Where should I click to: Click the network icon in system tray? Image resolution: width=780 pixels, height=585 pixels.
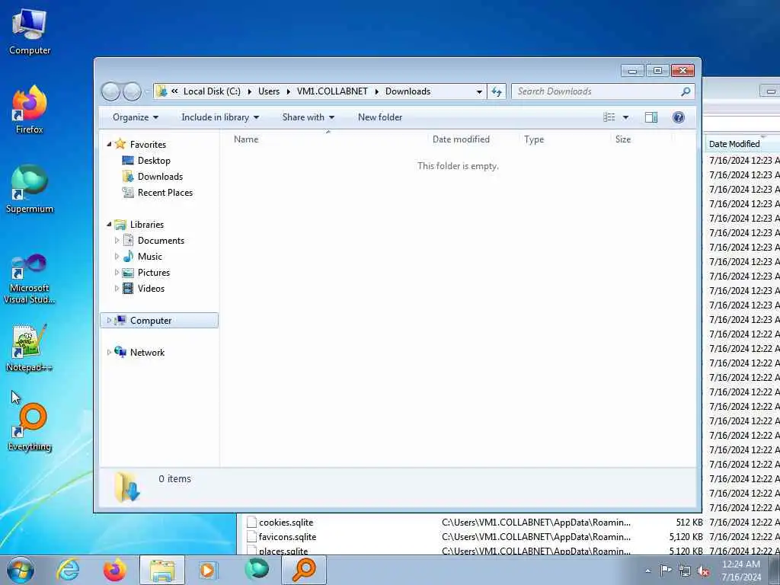click(x=685, y=571)
